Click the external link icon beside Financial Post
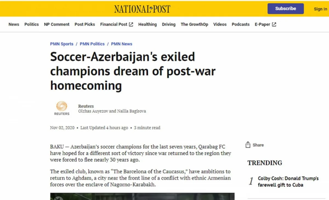Viewport: 329px width, 200px height. (x=131, y=24)
